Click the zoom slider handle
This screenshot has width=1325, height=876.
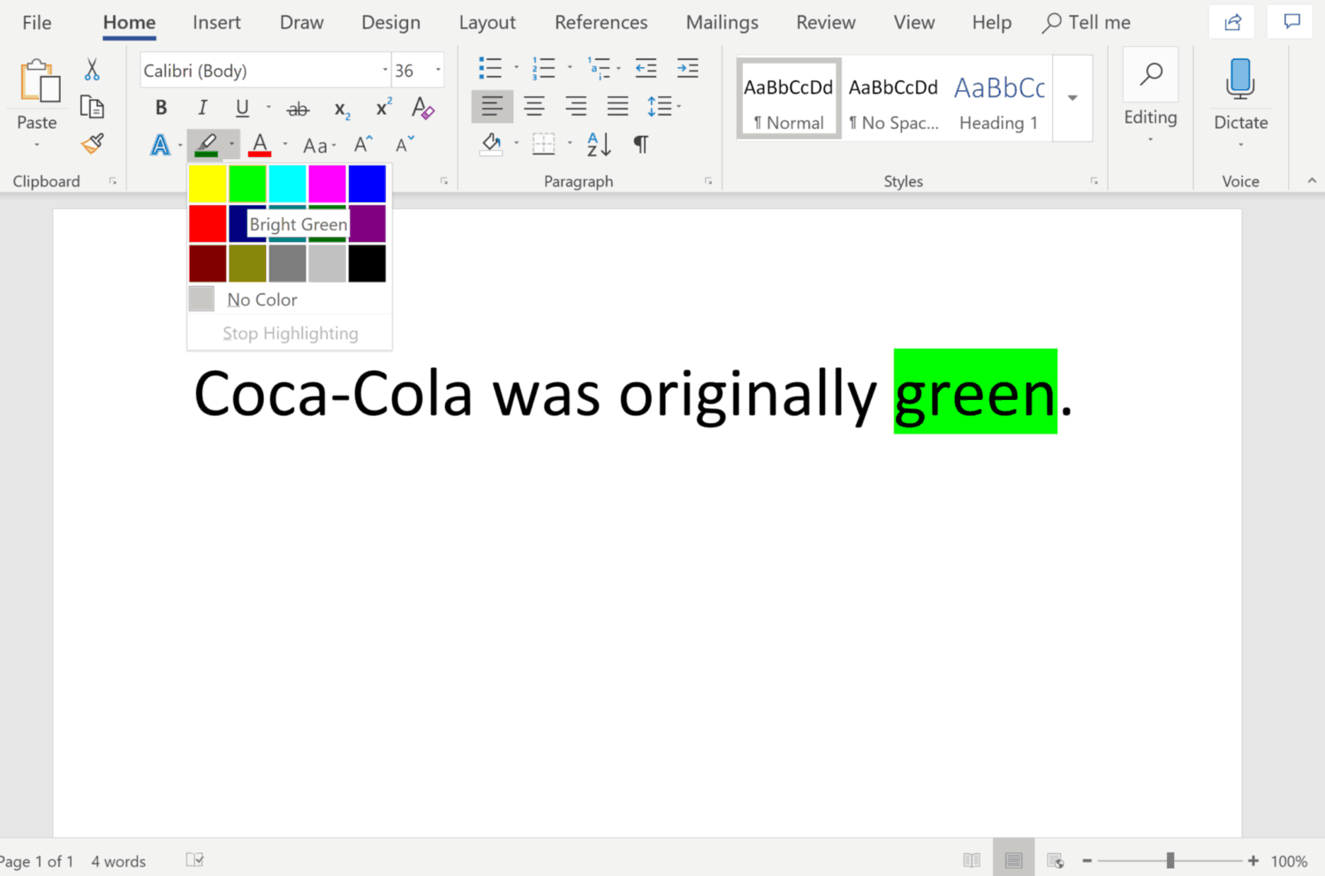tap(1170, 860)
